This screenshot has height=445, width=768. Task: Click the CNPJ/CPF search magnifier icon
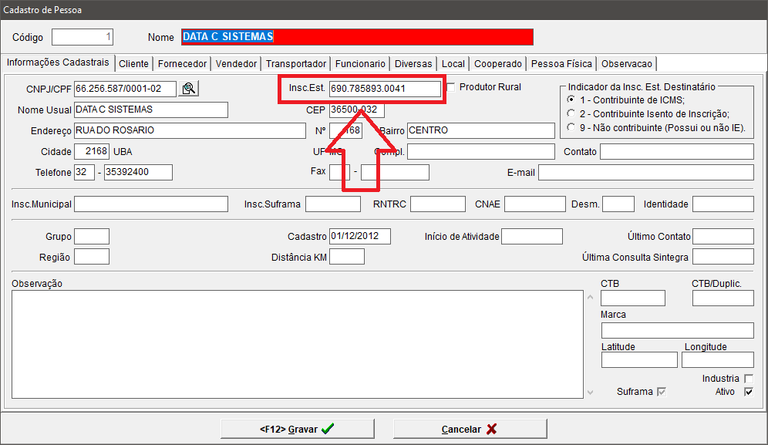(x=188, y=89)
